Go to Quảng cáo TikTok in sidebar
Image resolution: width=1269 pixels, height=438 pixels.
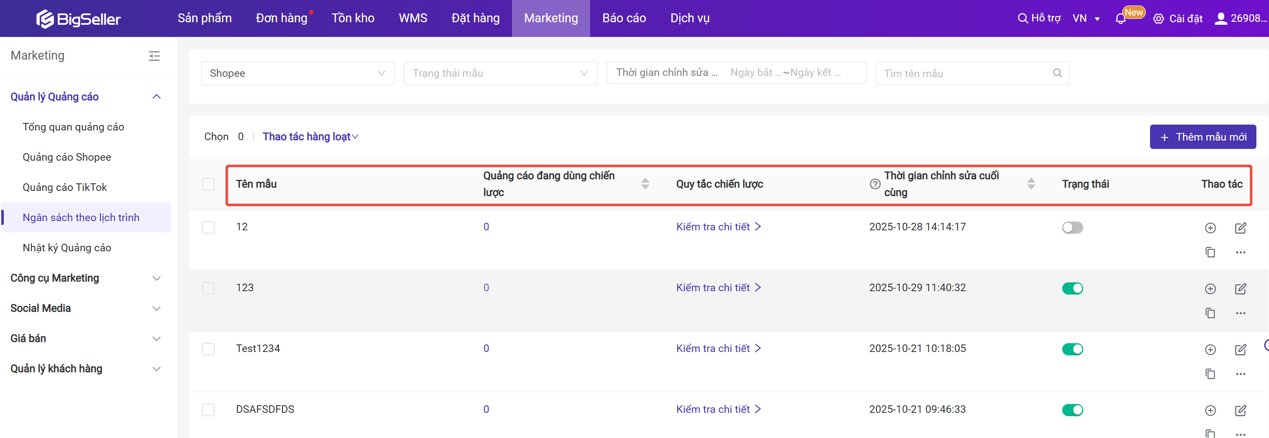65,187
